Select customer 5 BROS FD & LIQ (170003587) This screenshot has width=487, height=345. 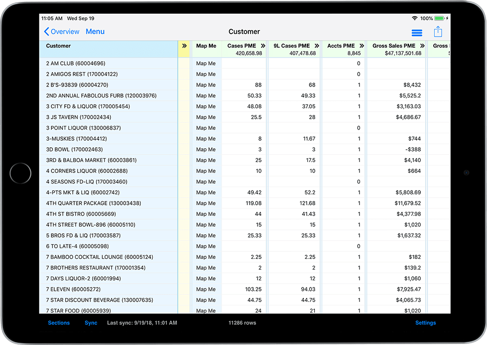[x=83, y=236]
